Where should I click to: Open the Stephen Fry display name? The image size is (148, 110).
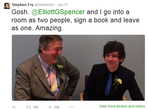point(23,5)
